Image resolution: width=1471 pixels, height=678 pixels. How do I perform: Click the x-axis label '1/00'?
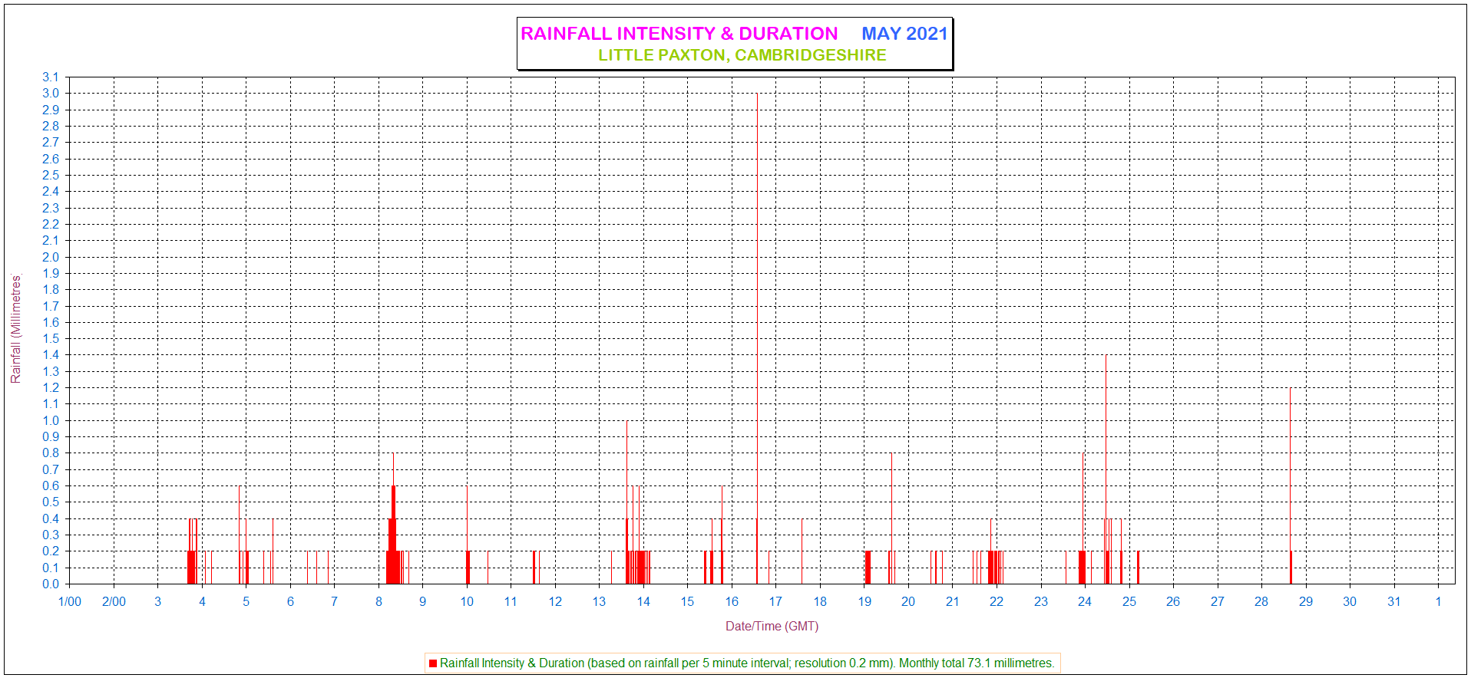pos(70,602)
